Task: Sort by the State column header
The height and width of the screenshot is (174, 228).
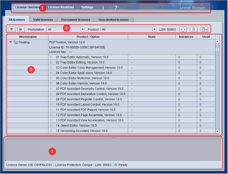Action: click(x=152, y=37)
